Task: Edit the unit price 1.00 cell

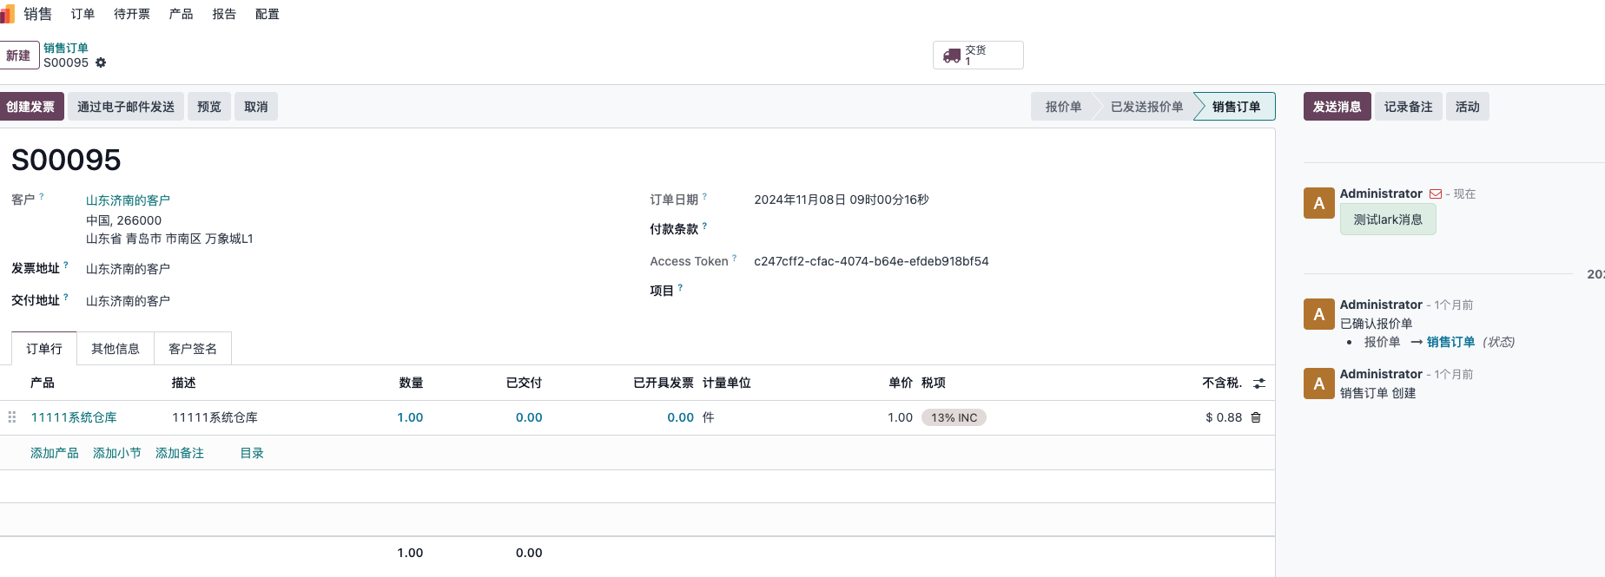Action: pyautogui.click(x=900, y=417)
